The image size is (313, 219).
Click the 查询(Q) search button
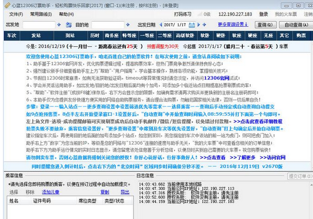[x=266, y=25]
